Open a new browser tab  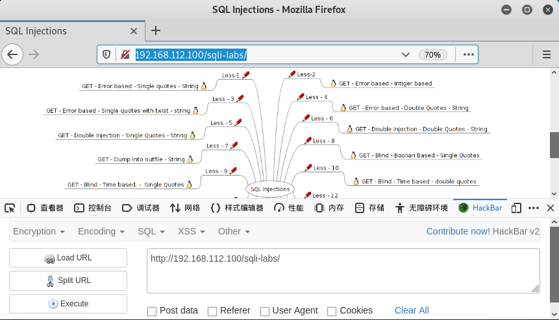pos(156,30)
